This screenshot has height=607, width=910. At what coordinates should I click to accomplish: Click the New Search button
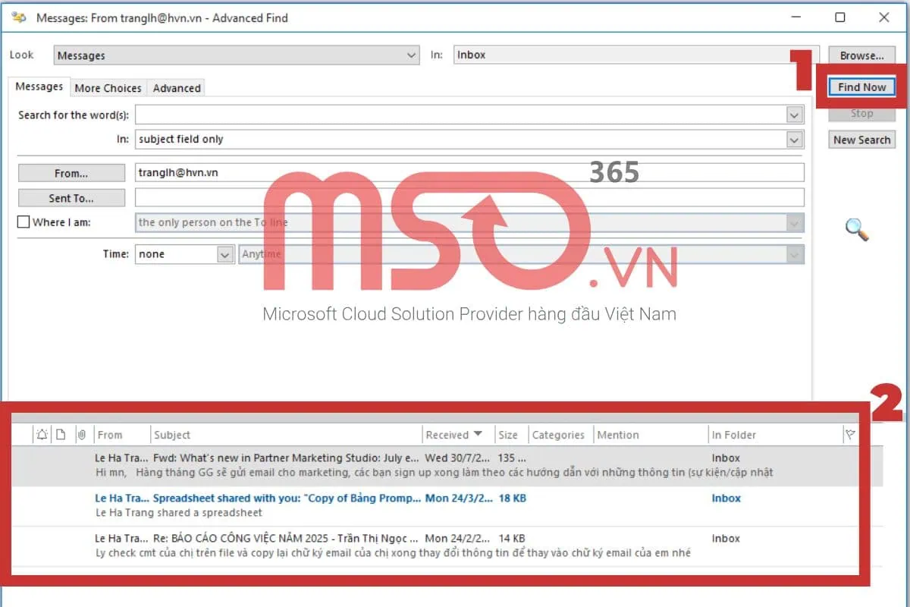coord(861,140)
